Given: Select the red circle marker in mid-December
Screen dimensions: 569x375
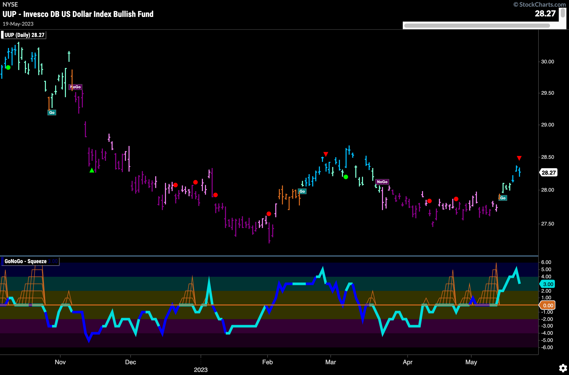Looking at the screenshot, I should [x=175, y=185].
